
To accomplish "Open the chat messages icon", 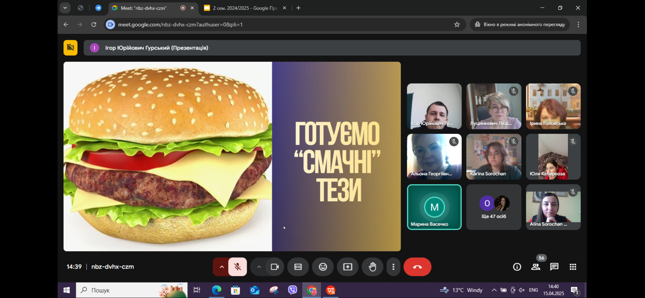I will coord(554,267).
